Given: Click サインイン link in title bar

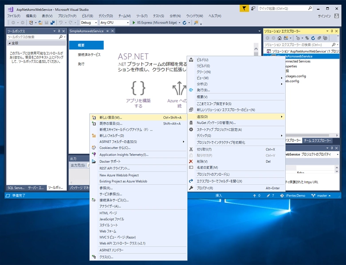Looking at the screenshot, I should point(324,16).
